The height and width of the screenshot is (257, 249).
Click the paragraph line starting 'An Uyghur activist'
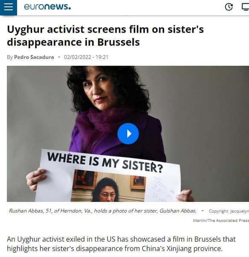click(121, 239)
